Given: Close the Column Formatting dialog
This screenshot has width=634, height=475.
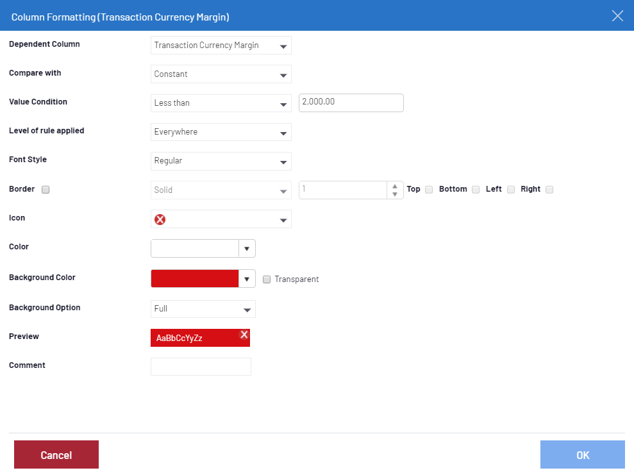Looking at the screenshot, I should point(617,16).
